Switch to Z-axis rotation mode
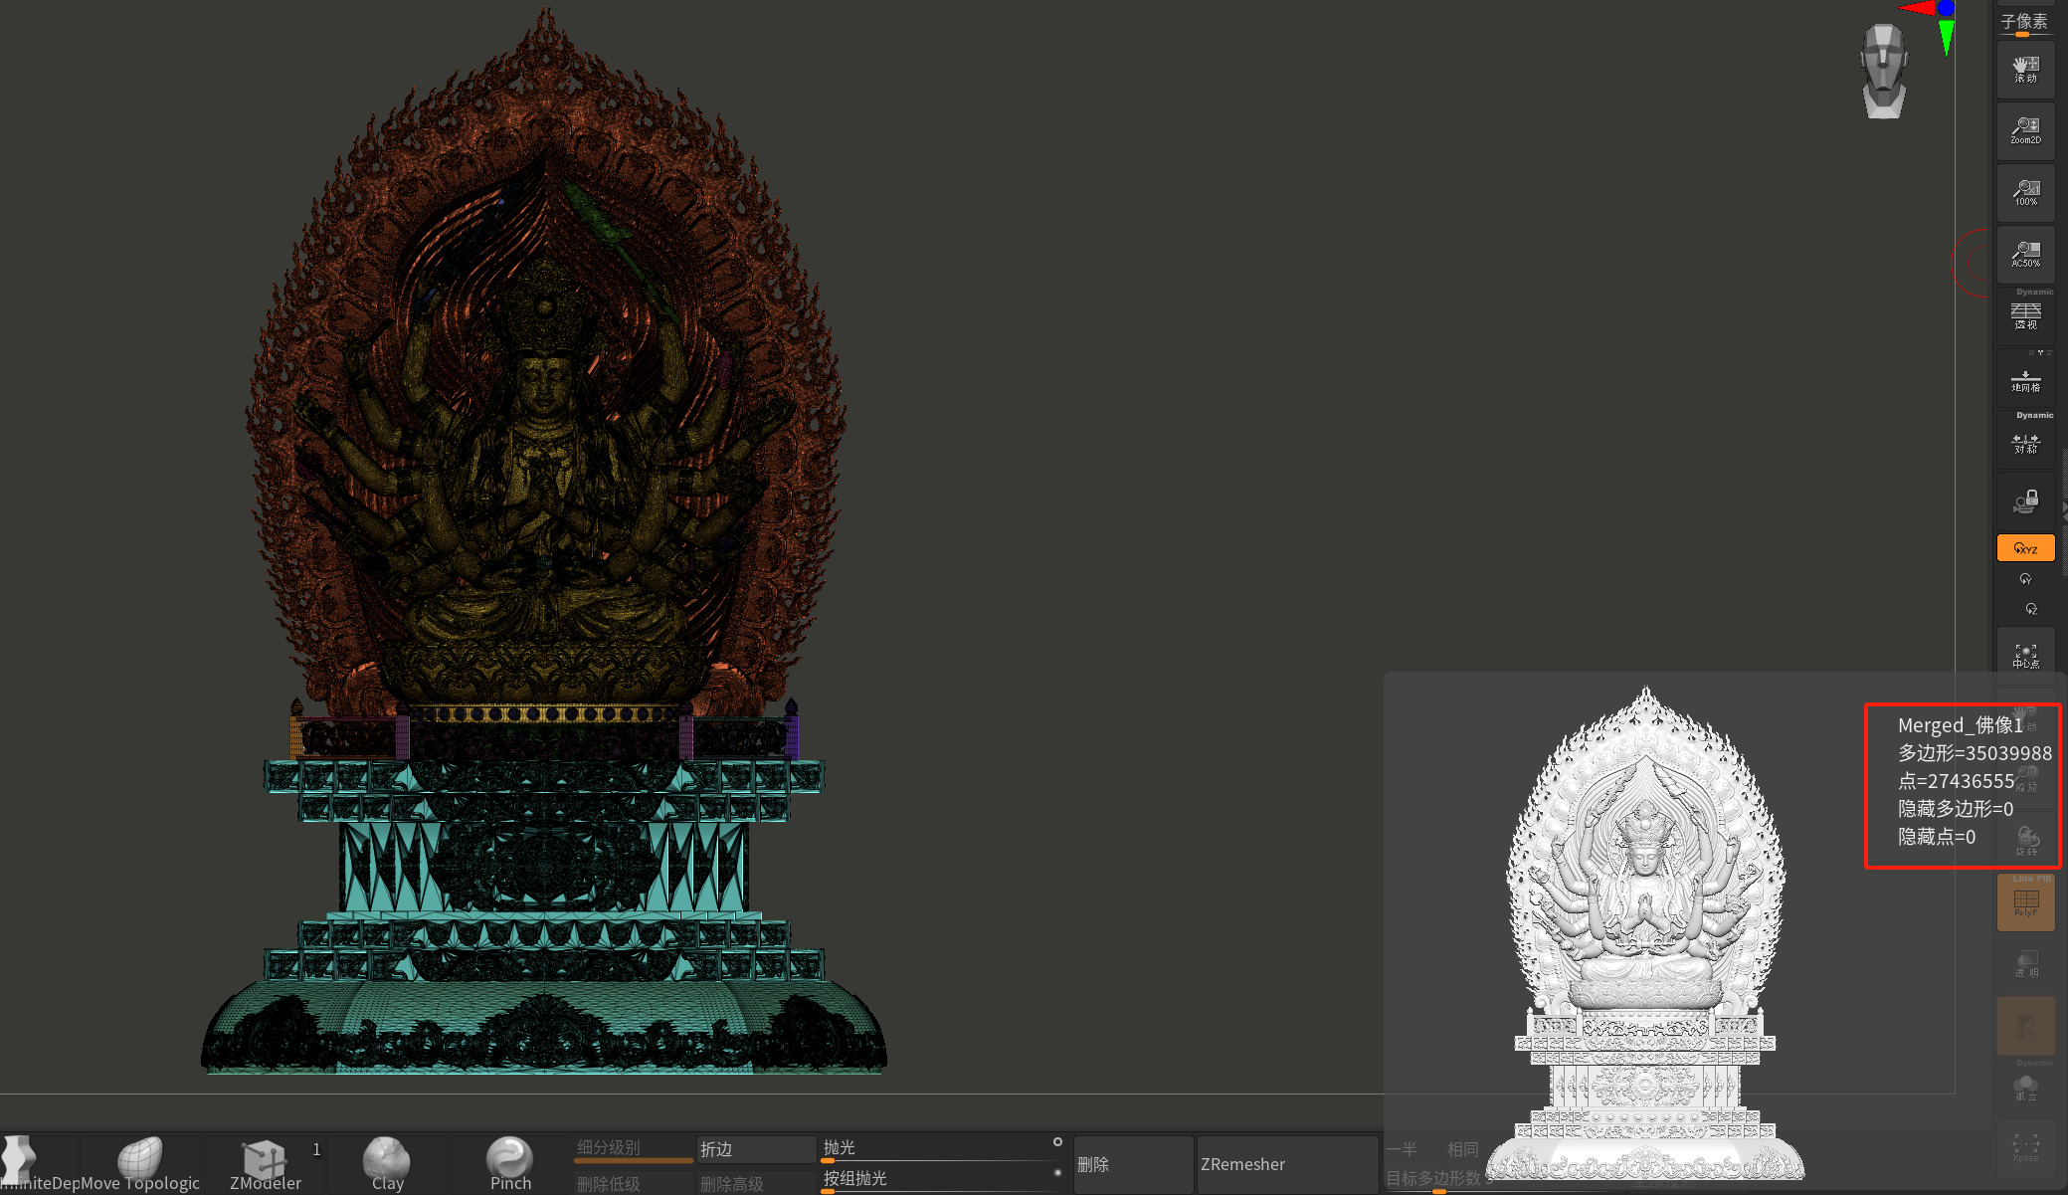 pyautogui.click(x=2031, y=609)
